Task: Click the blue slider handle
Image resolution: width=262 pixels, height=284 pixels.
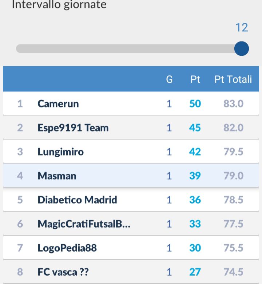Action: [241, 48]
